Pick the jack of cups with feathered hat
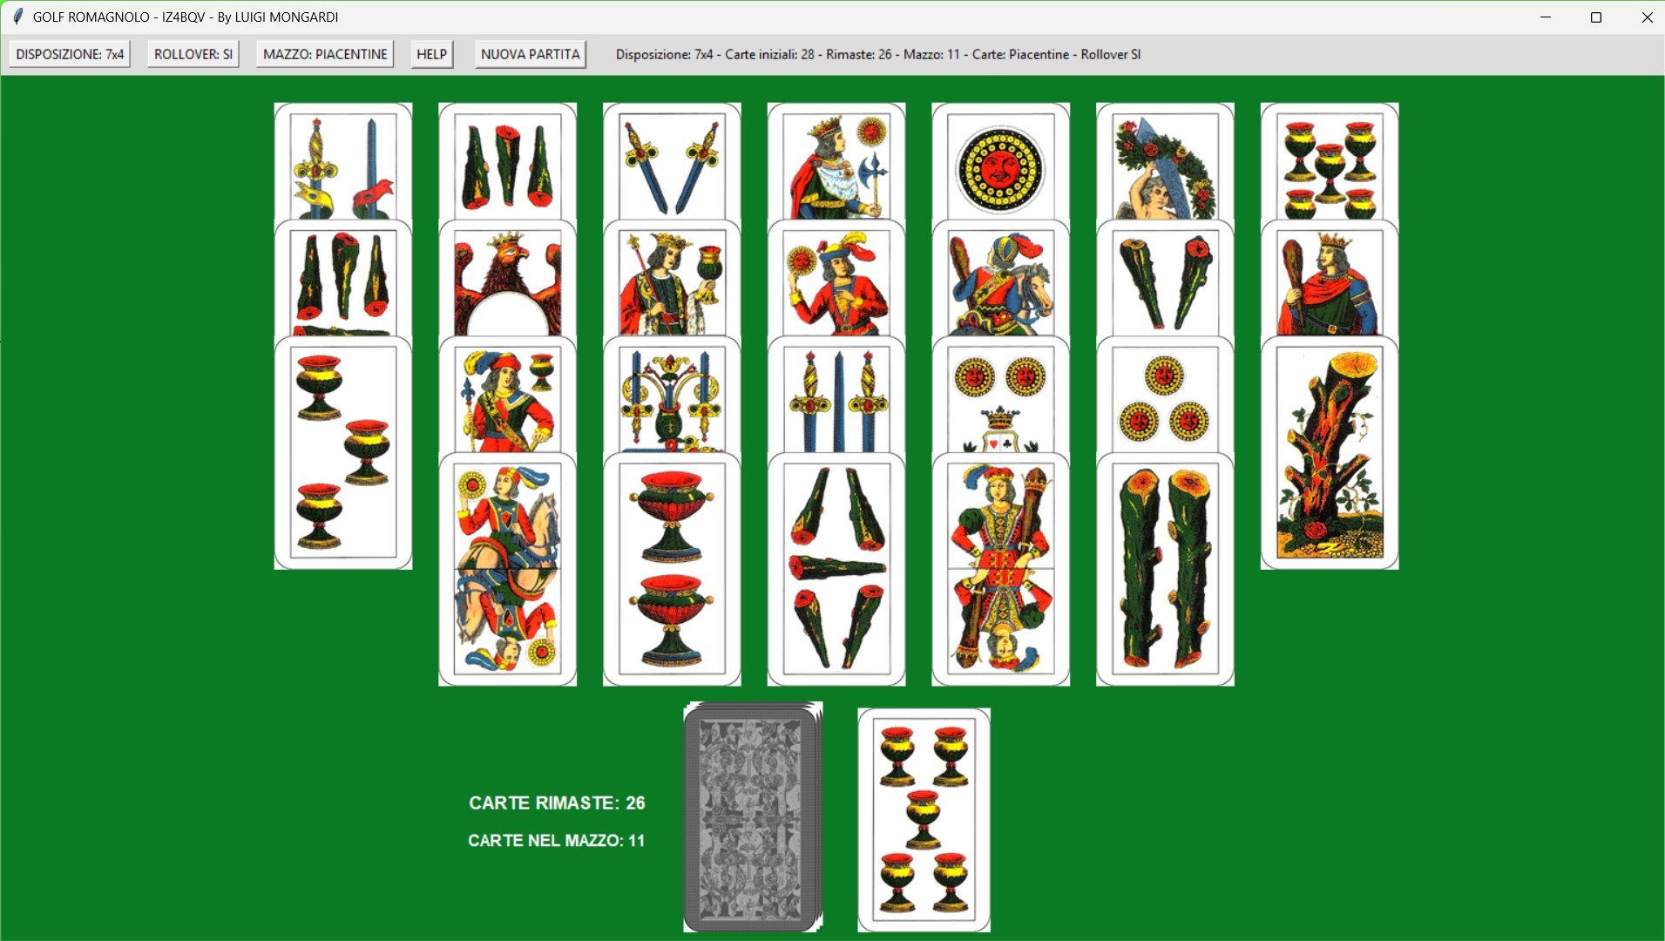Viewport: 1665px width, 941px height. click(x=507, y=395)
